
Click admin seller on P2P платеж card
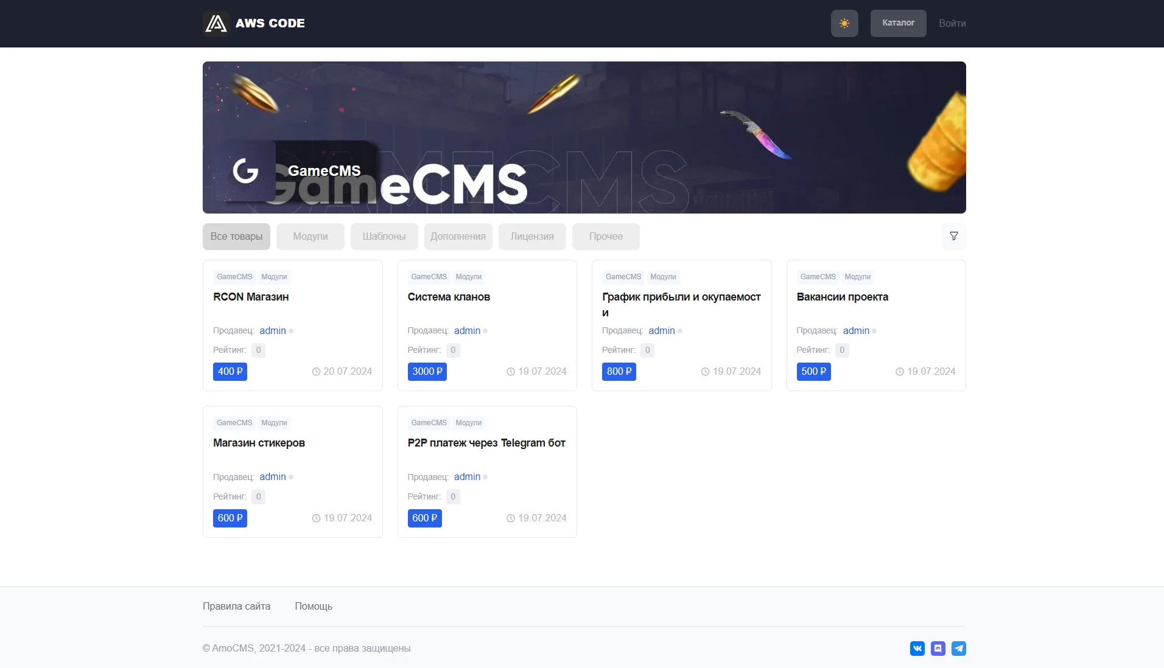pyautogui.click(x=467, y=476)
